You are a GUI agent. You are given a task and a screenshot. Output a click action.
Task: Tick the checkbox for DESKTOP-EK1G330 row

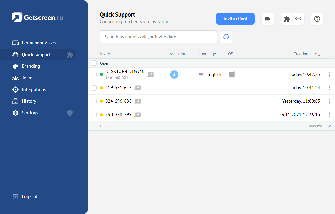pyautogui.click(x=94, y=74)
